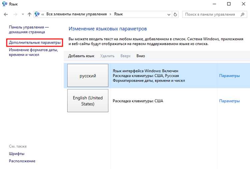Click the Language icon in address bar
250x169 pixels.
coord(37,14)
